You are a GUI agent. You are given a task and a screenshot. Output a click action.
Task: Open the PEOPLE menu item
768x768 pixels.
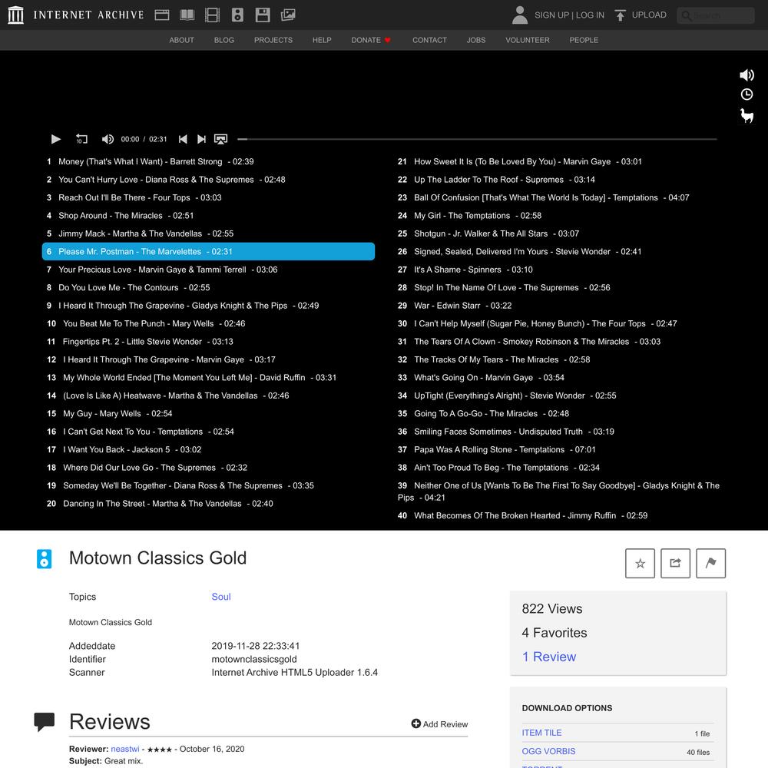point(584,40)
